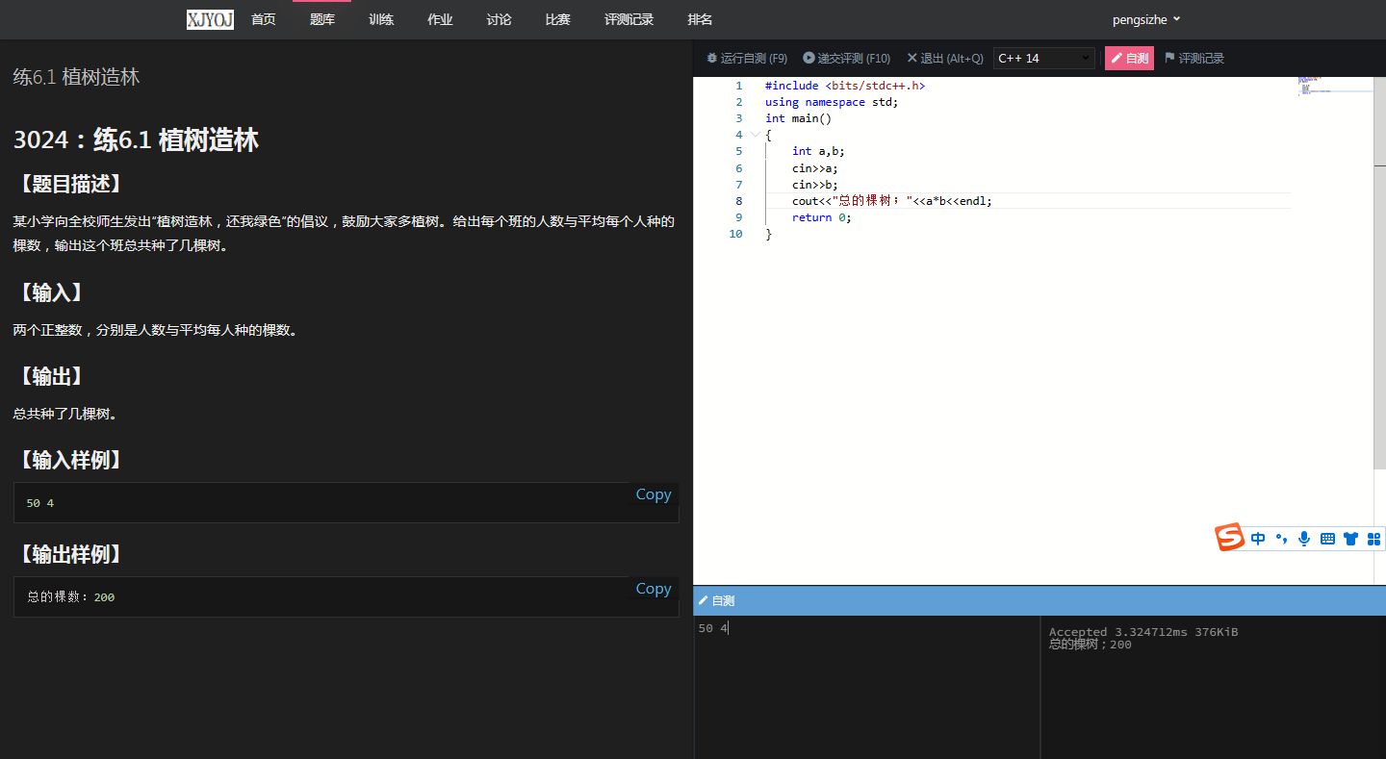
Task: Click the 自测 panel header bar
Action: (x=1039, y=600)
